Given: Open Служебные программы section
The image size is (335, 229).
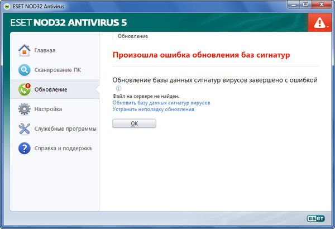Looking at the screenshot, I should click(x=65, y=128).
